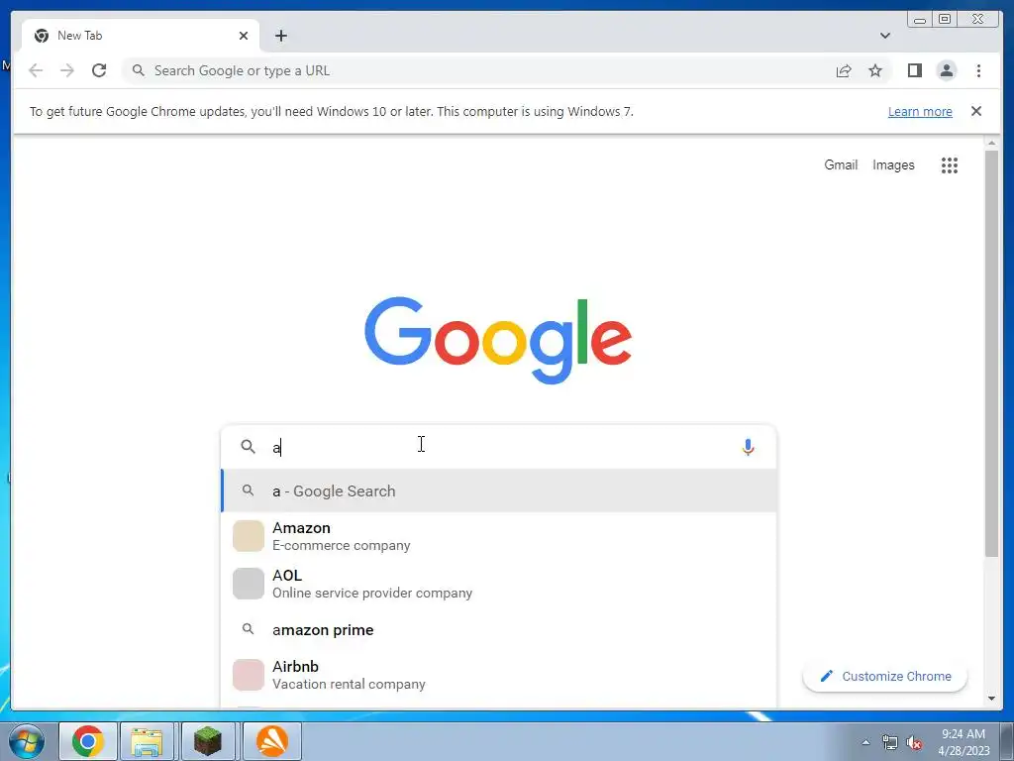Dismiss the Windows 7 update notification bar
This screenshot has width=1014, height=761.
975,111
